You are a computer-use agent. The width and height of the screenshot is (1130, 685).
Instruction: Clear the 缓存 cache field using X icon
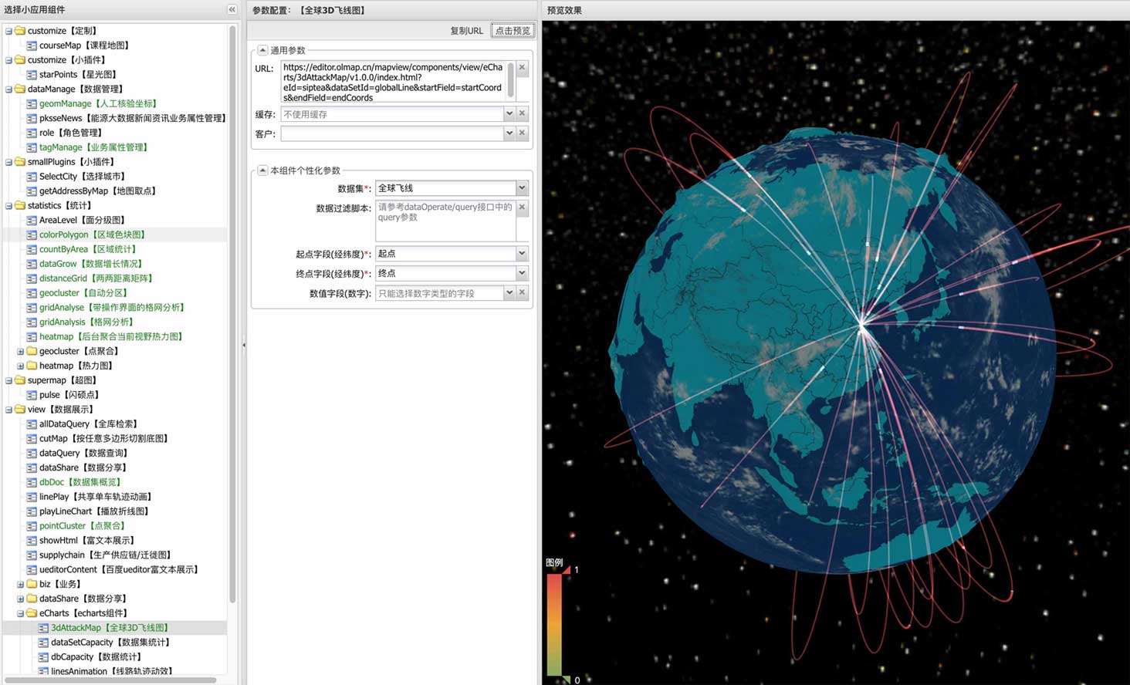click(x=522, y=114)
